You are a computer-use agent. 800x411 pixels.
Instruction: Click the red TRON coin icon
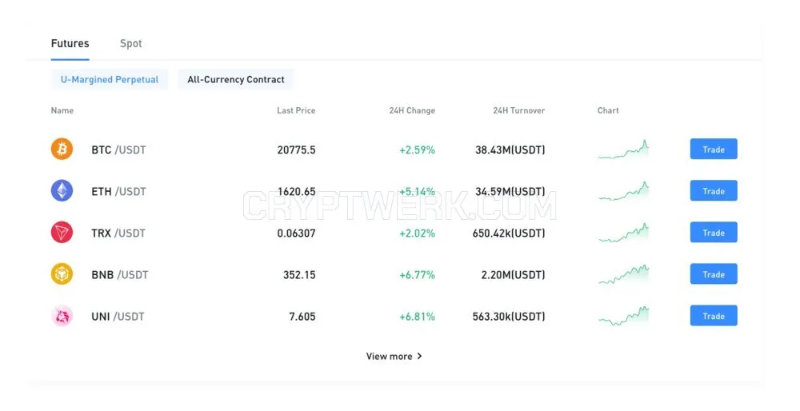pyautogui.click(x=62, y=233)
